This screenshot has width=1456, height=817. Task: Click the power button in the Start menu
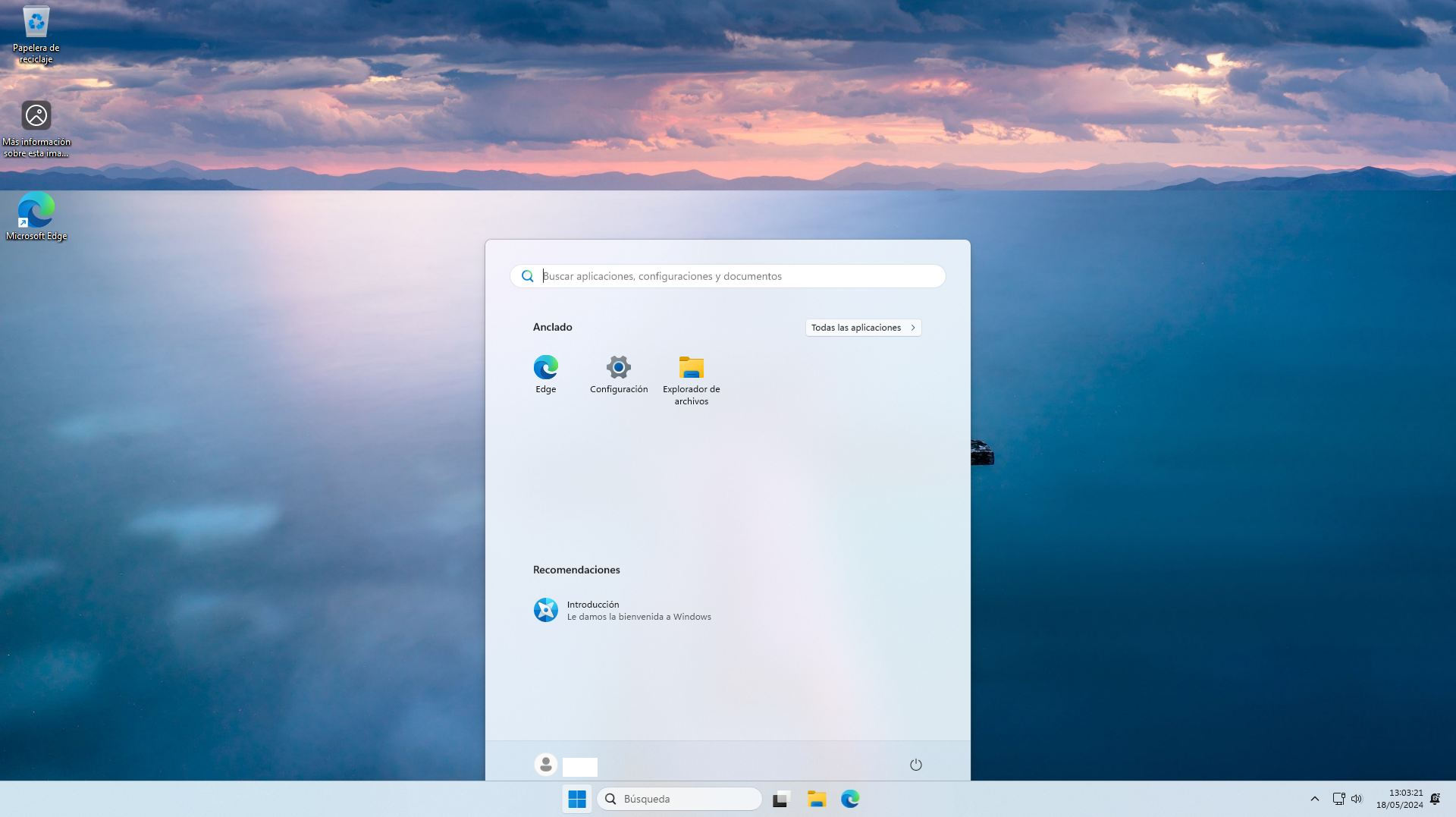tap(915, 765)
